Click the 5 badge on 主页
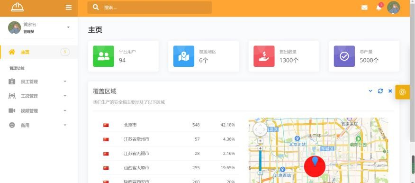Screen dimensions: 415x183 click(x=65, y=52)
